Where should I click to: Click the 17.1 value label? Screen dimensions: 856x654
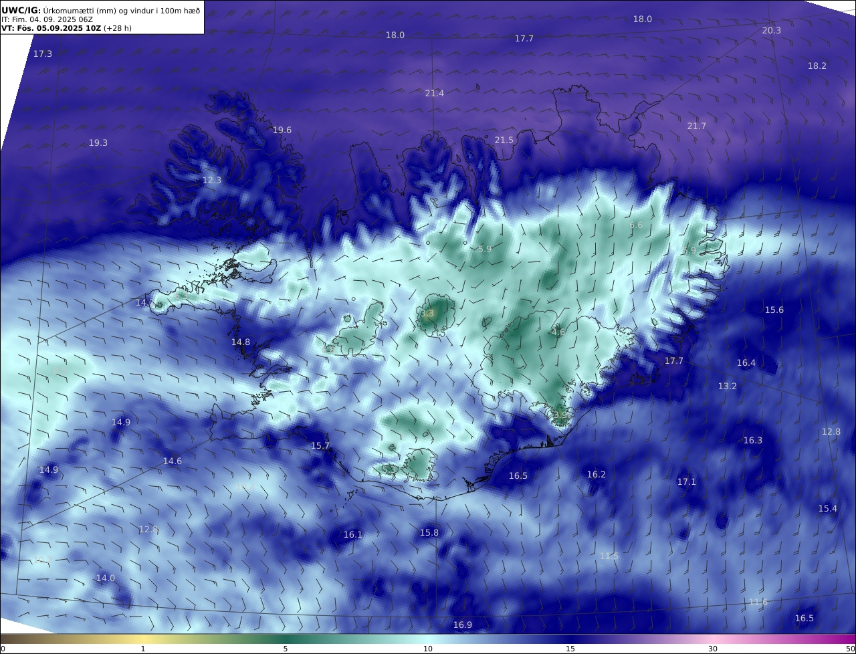687,481
